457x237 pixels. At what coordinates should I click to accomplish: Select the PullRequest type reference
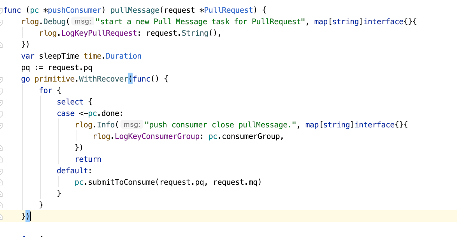228,10
